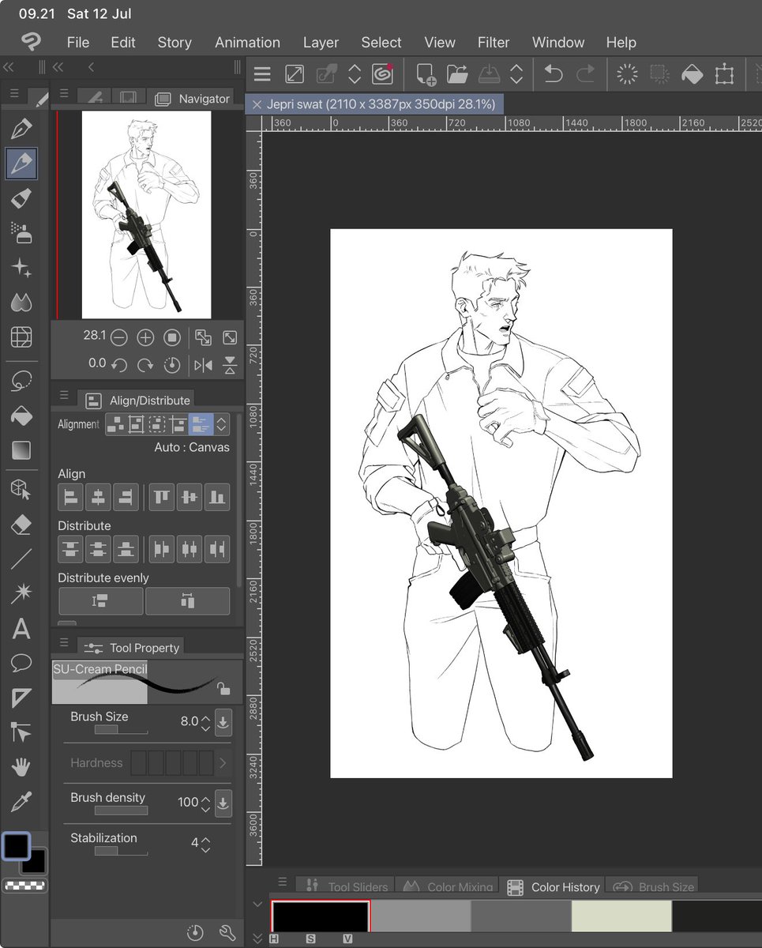Select the straight Line figure tool
Image resolution: width=762 pixels, height=948 pixels.
pos(21,559)
